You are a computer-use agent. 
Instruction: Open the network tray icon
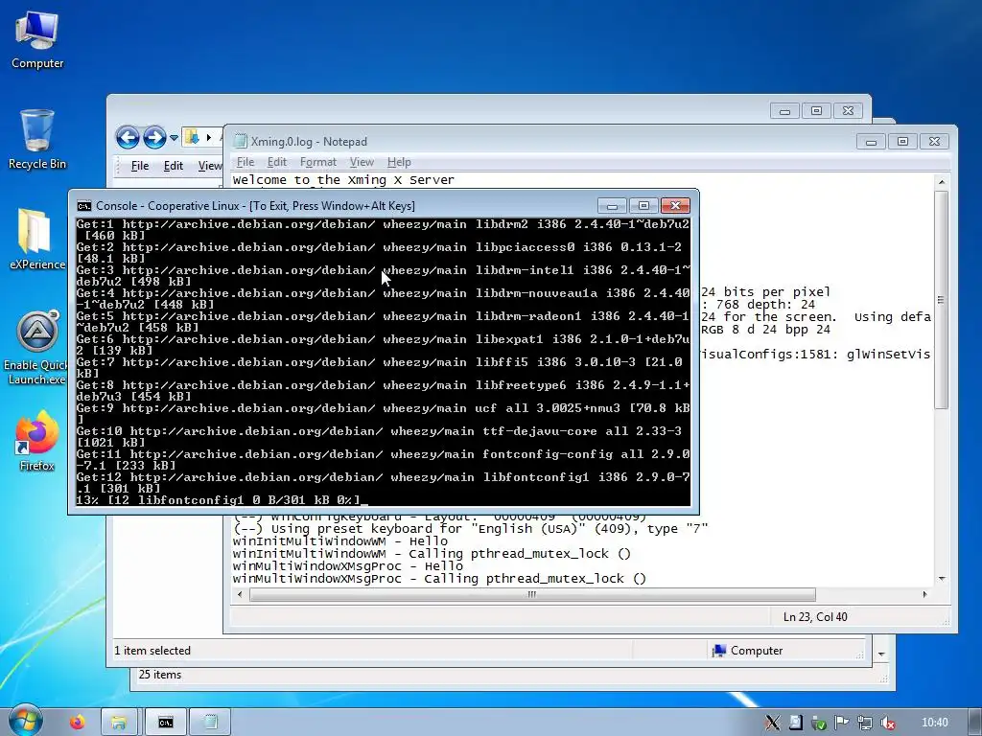coord(865,723)
